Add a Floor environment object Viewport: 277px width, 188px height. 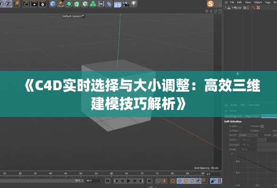coord(118,4)
